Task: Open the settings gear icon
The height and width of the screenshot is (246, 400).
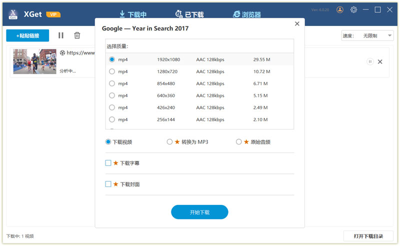Action: [x=353, y=9]
